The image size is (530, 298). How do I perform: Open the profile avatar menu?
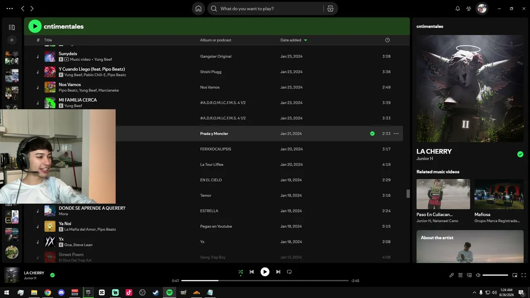[x=482, y=8]
